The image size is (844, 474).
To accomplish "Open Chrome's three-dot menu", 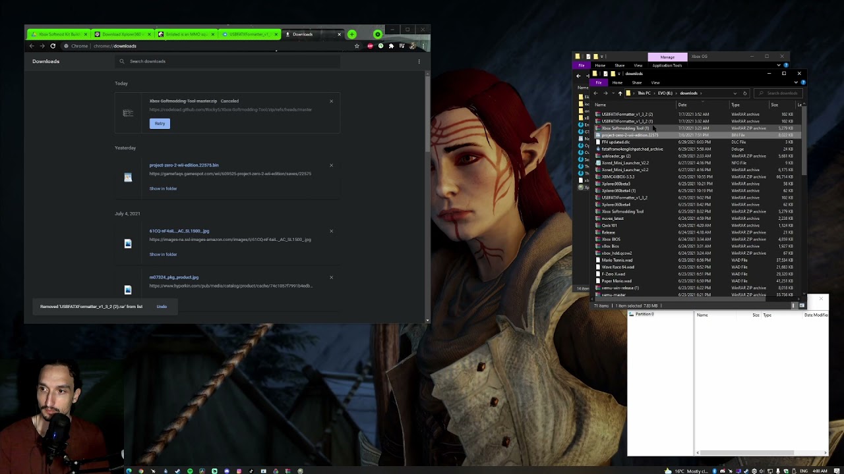I will [x=423, y=46].
